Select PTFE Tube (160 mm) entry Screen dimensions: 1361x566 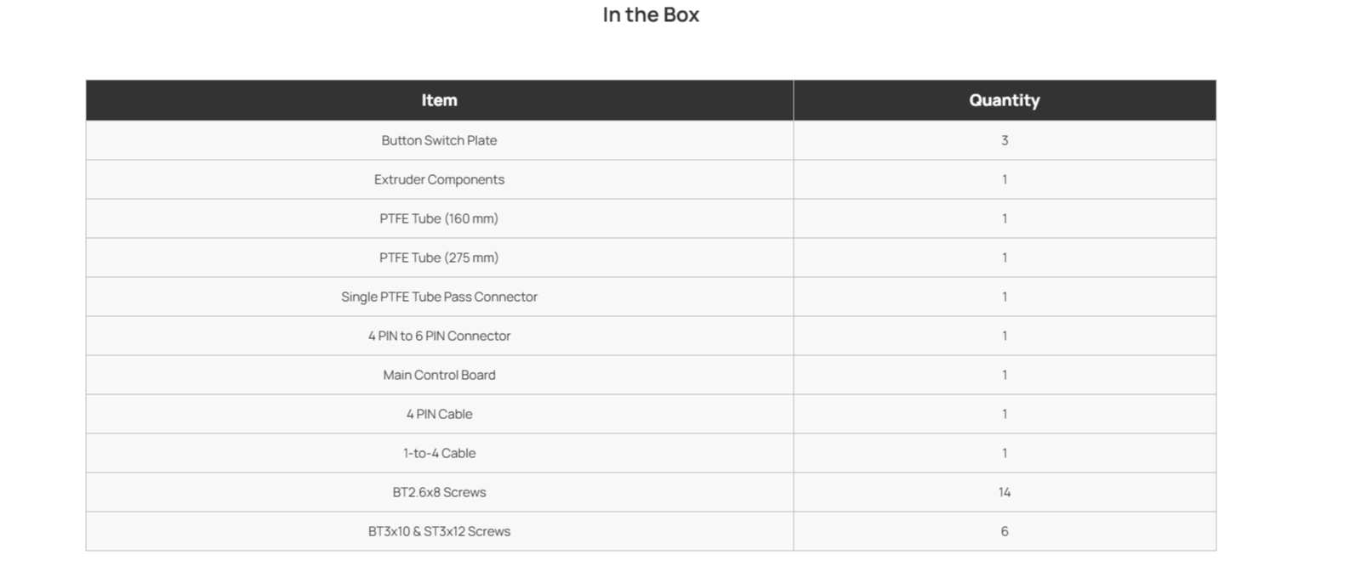tap(439, 218)
